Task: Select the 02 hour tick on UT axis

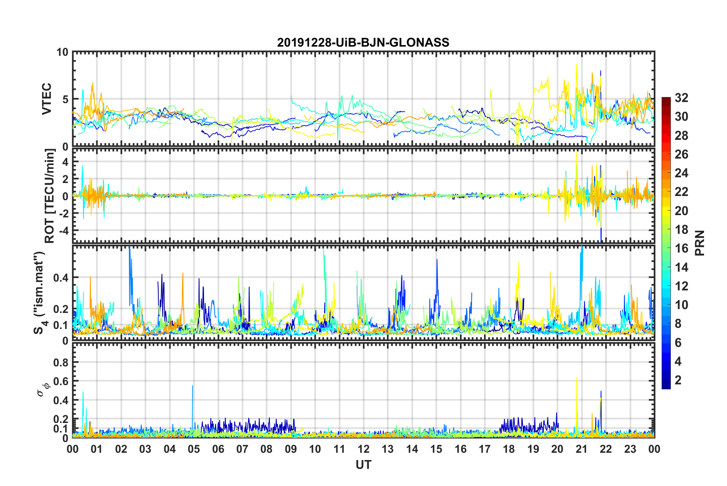Action: click(x=121, y=449)
